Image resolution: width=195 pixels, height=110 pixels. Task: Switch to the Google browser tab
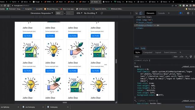click(x=37, y=2)
